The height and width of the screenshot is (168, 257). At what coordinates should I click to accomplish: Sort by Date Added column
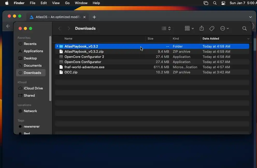coord(211,39)
